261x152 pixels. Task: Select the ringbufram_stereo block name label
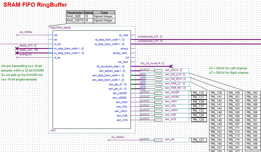point(60,28)
